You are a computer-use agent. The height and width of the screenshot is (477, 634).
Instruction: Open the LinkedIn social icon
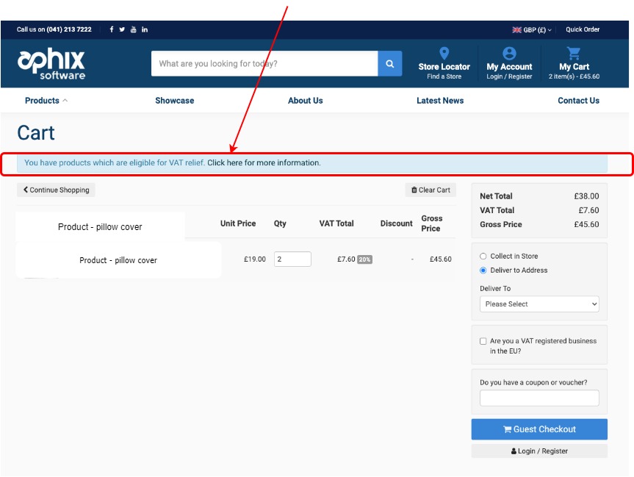point(145,29)
